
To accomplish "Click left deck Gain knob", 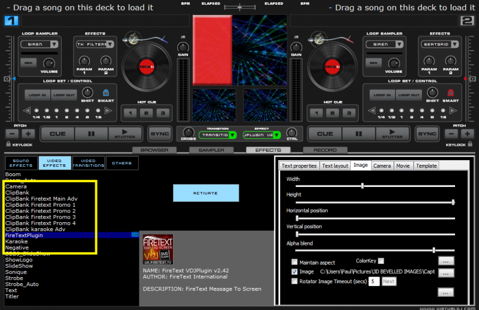I will (183, 47).
